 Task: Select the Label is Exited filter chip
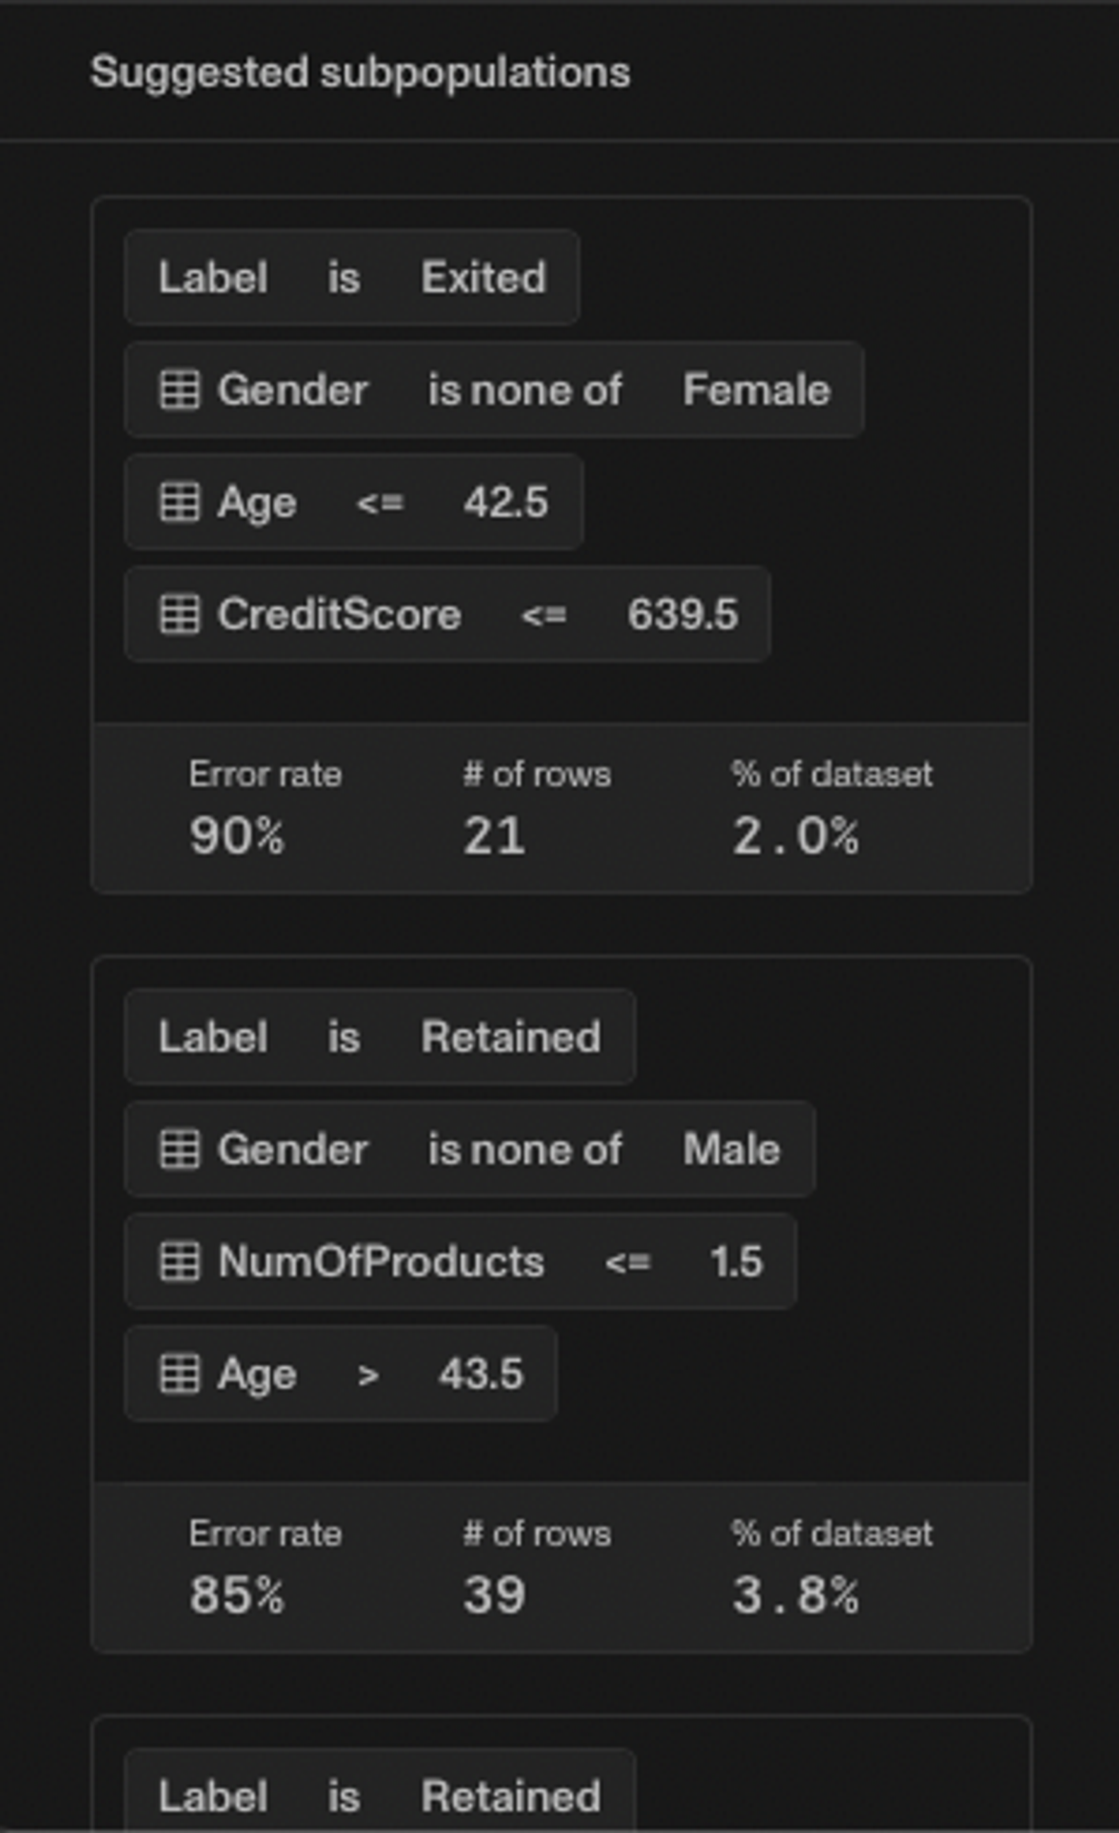point(352,277)
